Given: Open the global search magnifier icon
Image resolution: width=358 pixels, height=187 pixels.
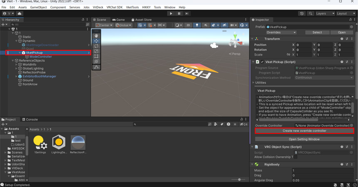Looking at the screenshot, I should pos(311,13).
